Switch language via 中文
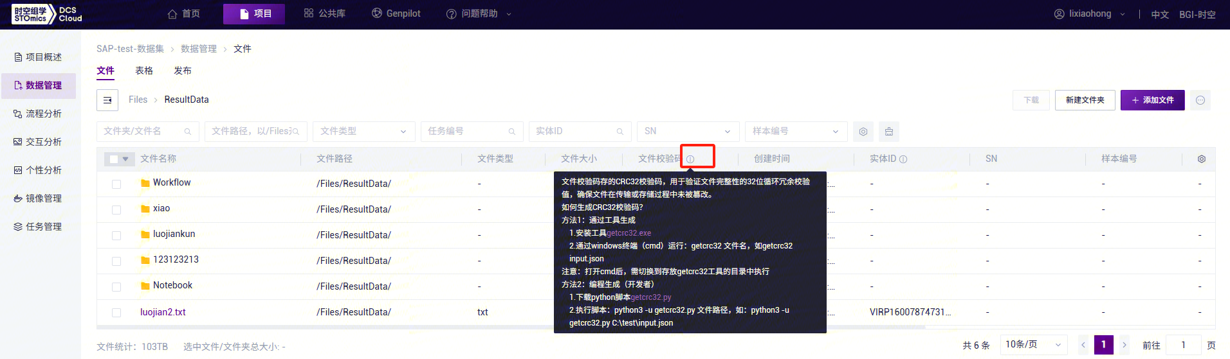 point(1160,14)
